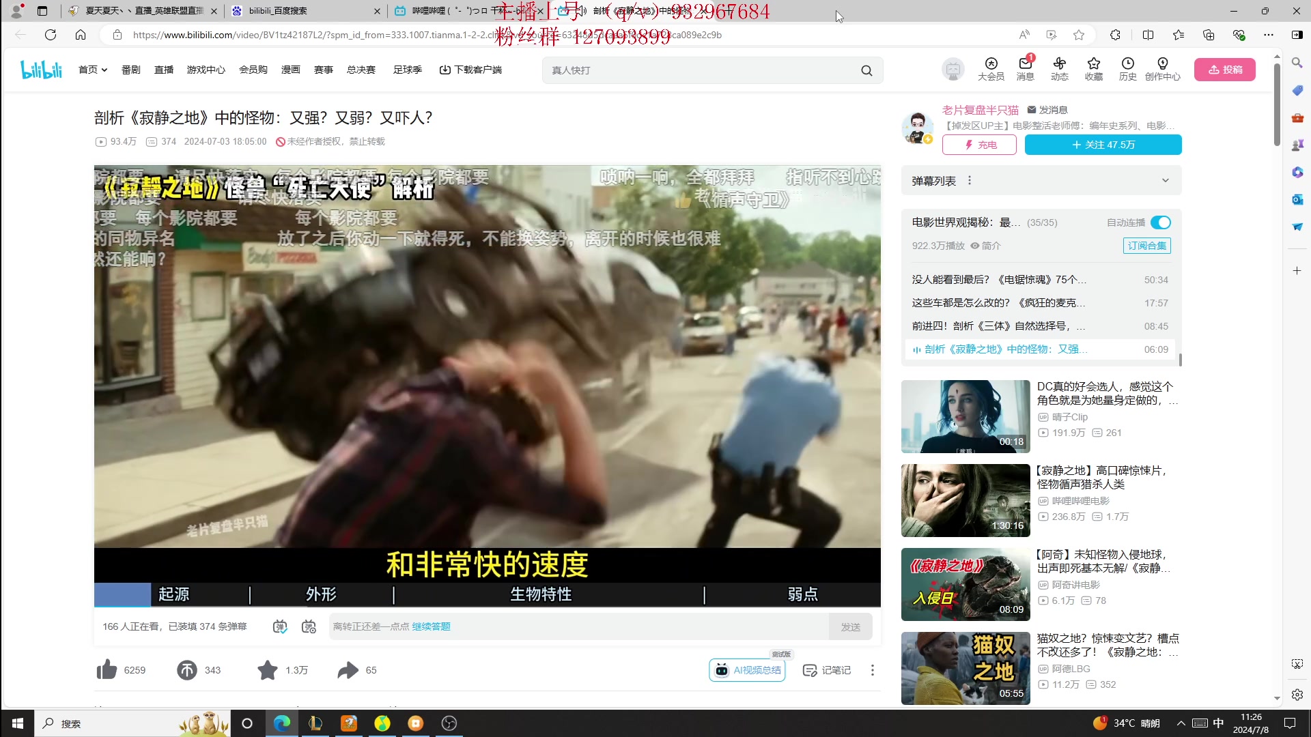
Task: Click the coin donate icon
Action: (x=186, y=670)
